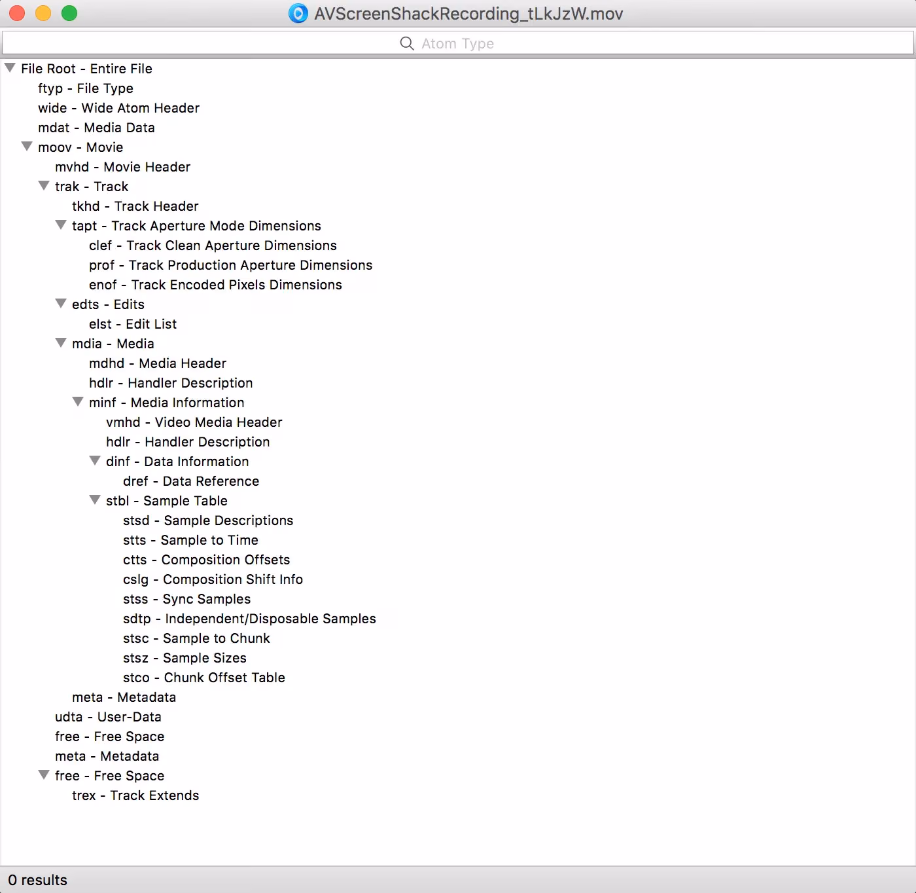Collapse the trak Track disclosure triangle
The width and height of the screenshot is (916, 893).
[x=44, y=186]
